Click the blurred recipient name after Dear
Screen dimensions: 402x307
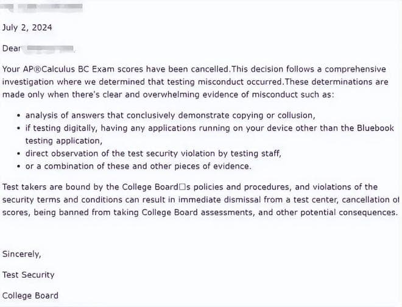tap(49, 49)
